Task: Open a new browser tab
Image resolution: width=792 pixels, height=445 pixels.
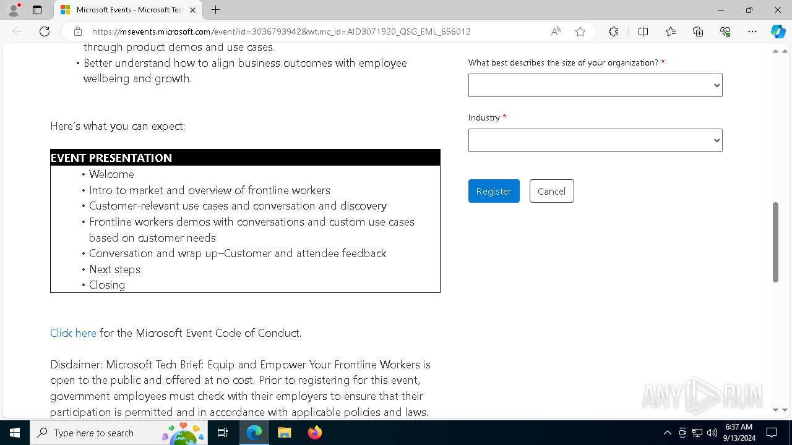Action: click(x=215, y=10)
